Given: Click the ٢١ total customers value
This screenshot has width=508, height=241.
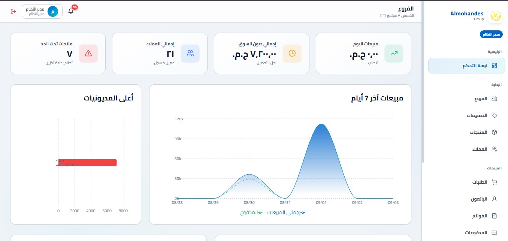Looking at the screenshot, I should coord(170,54).
